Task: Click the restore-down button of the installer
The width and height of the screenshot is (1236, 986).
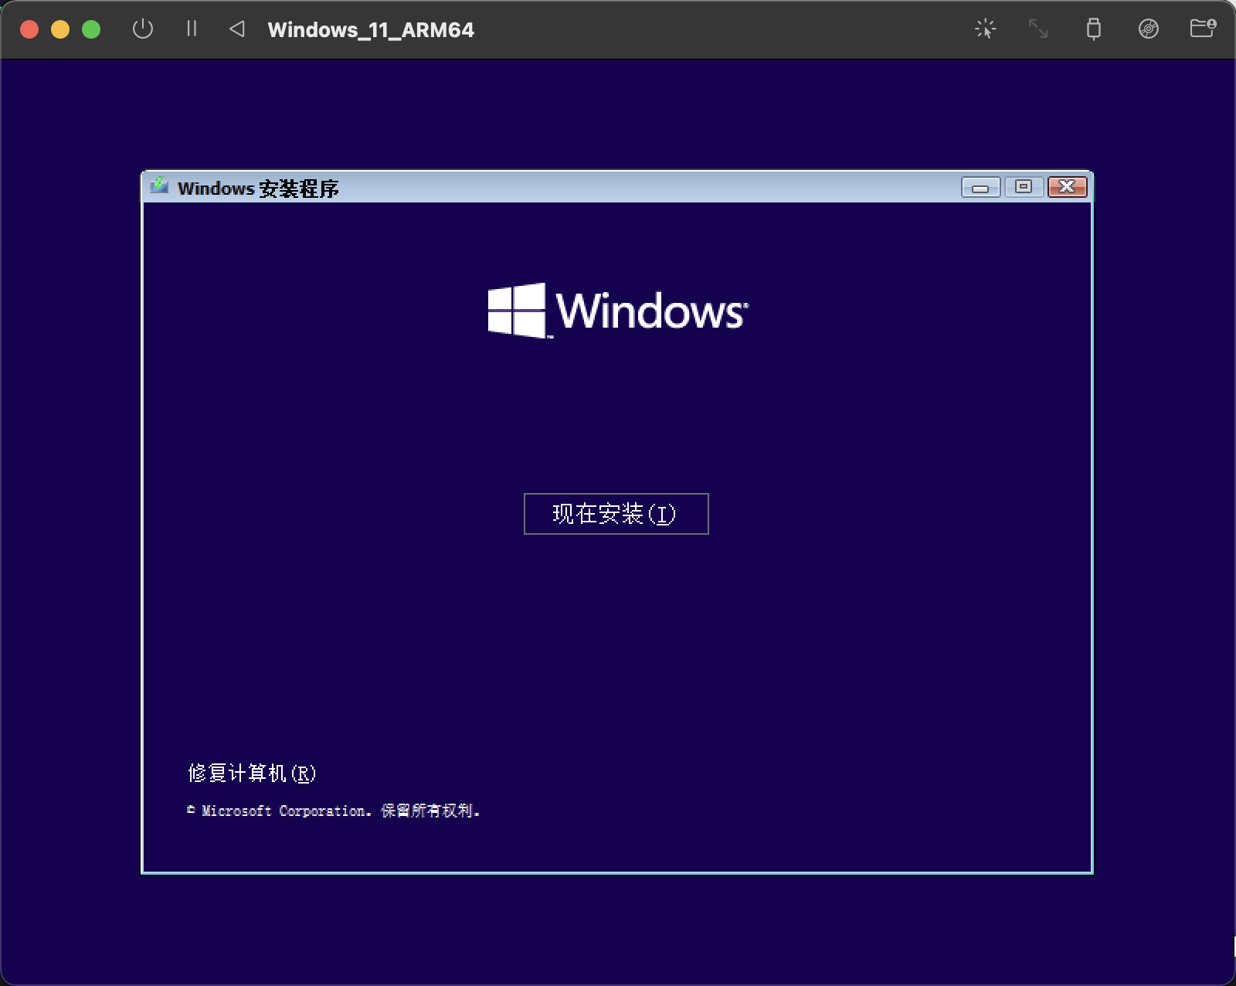Action: click(x=1024, y=186)
